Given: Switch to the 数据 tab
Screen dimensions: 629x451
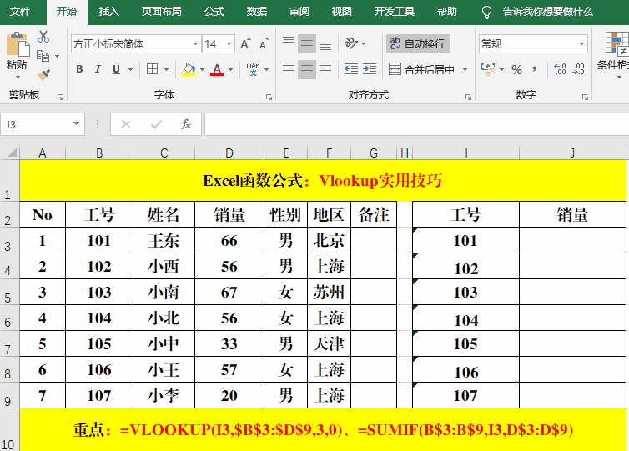Looking at the screenshot, I should click(x=257, y=12).
